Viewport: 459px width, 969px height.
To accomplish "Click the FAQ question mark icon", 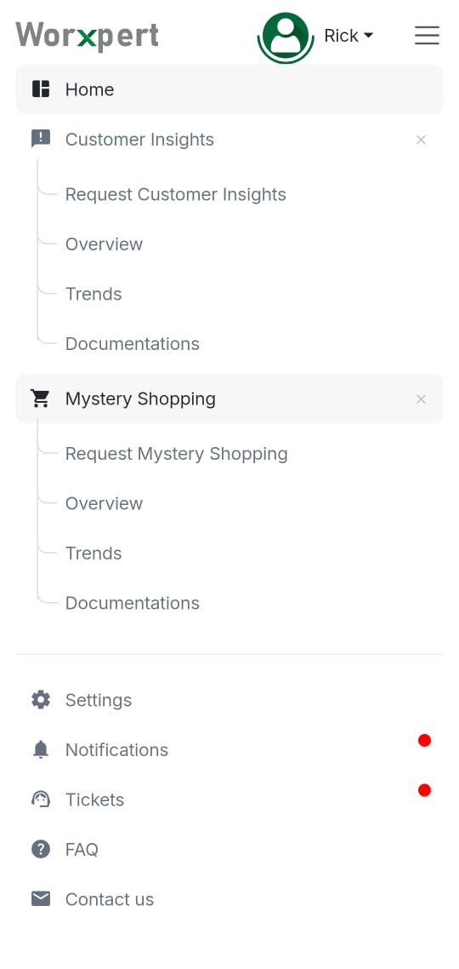I will pyautogui.click(x=41, y=849).
